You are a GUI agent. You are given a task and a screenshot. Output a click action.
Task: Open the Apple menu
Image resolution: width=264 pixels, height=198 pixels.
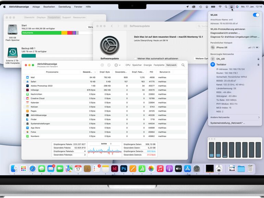pos(4,7)
